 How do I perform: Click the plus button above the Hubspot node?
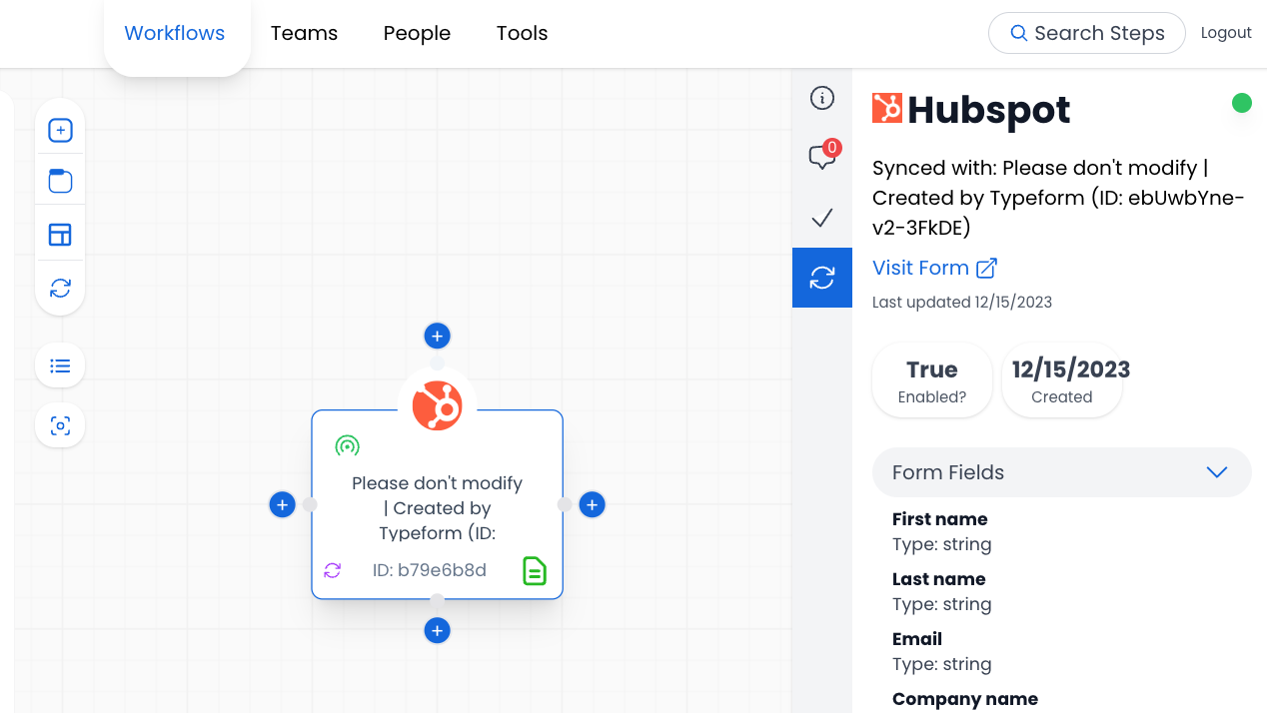(x=437, y=336)
